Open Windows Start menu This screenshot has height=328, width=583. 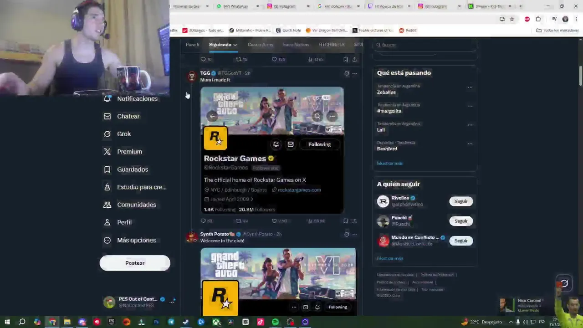pos(7,322)
